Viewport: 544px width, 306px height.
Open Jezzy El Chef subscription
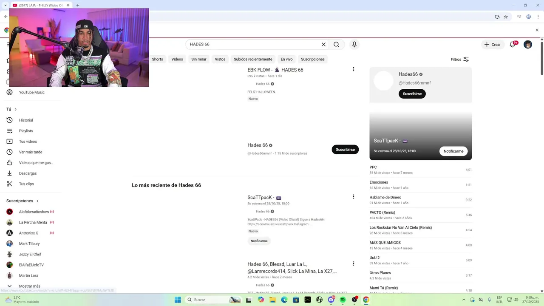click(30, 254)
